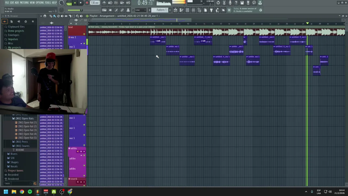Open the HELP menu
The image size is (348, 196).
coord(54,3)
